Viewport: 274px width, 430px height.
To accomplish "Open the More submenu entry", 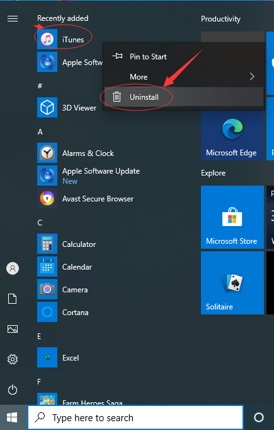I will pos(184,77).
